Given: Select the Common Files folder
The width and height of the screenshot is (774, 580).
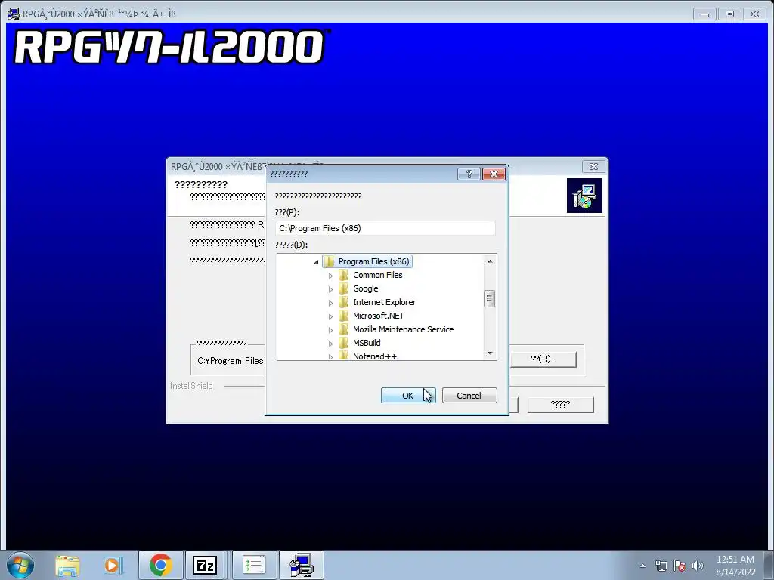Looking at the screenshot, I should (378, 275).
